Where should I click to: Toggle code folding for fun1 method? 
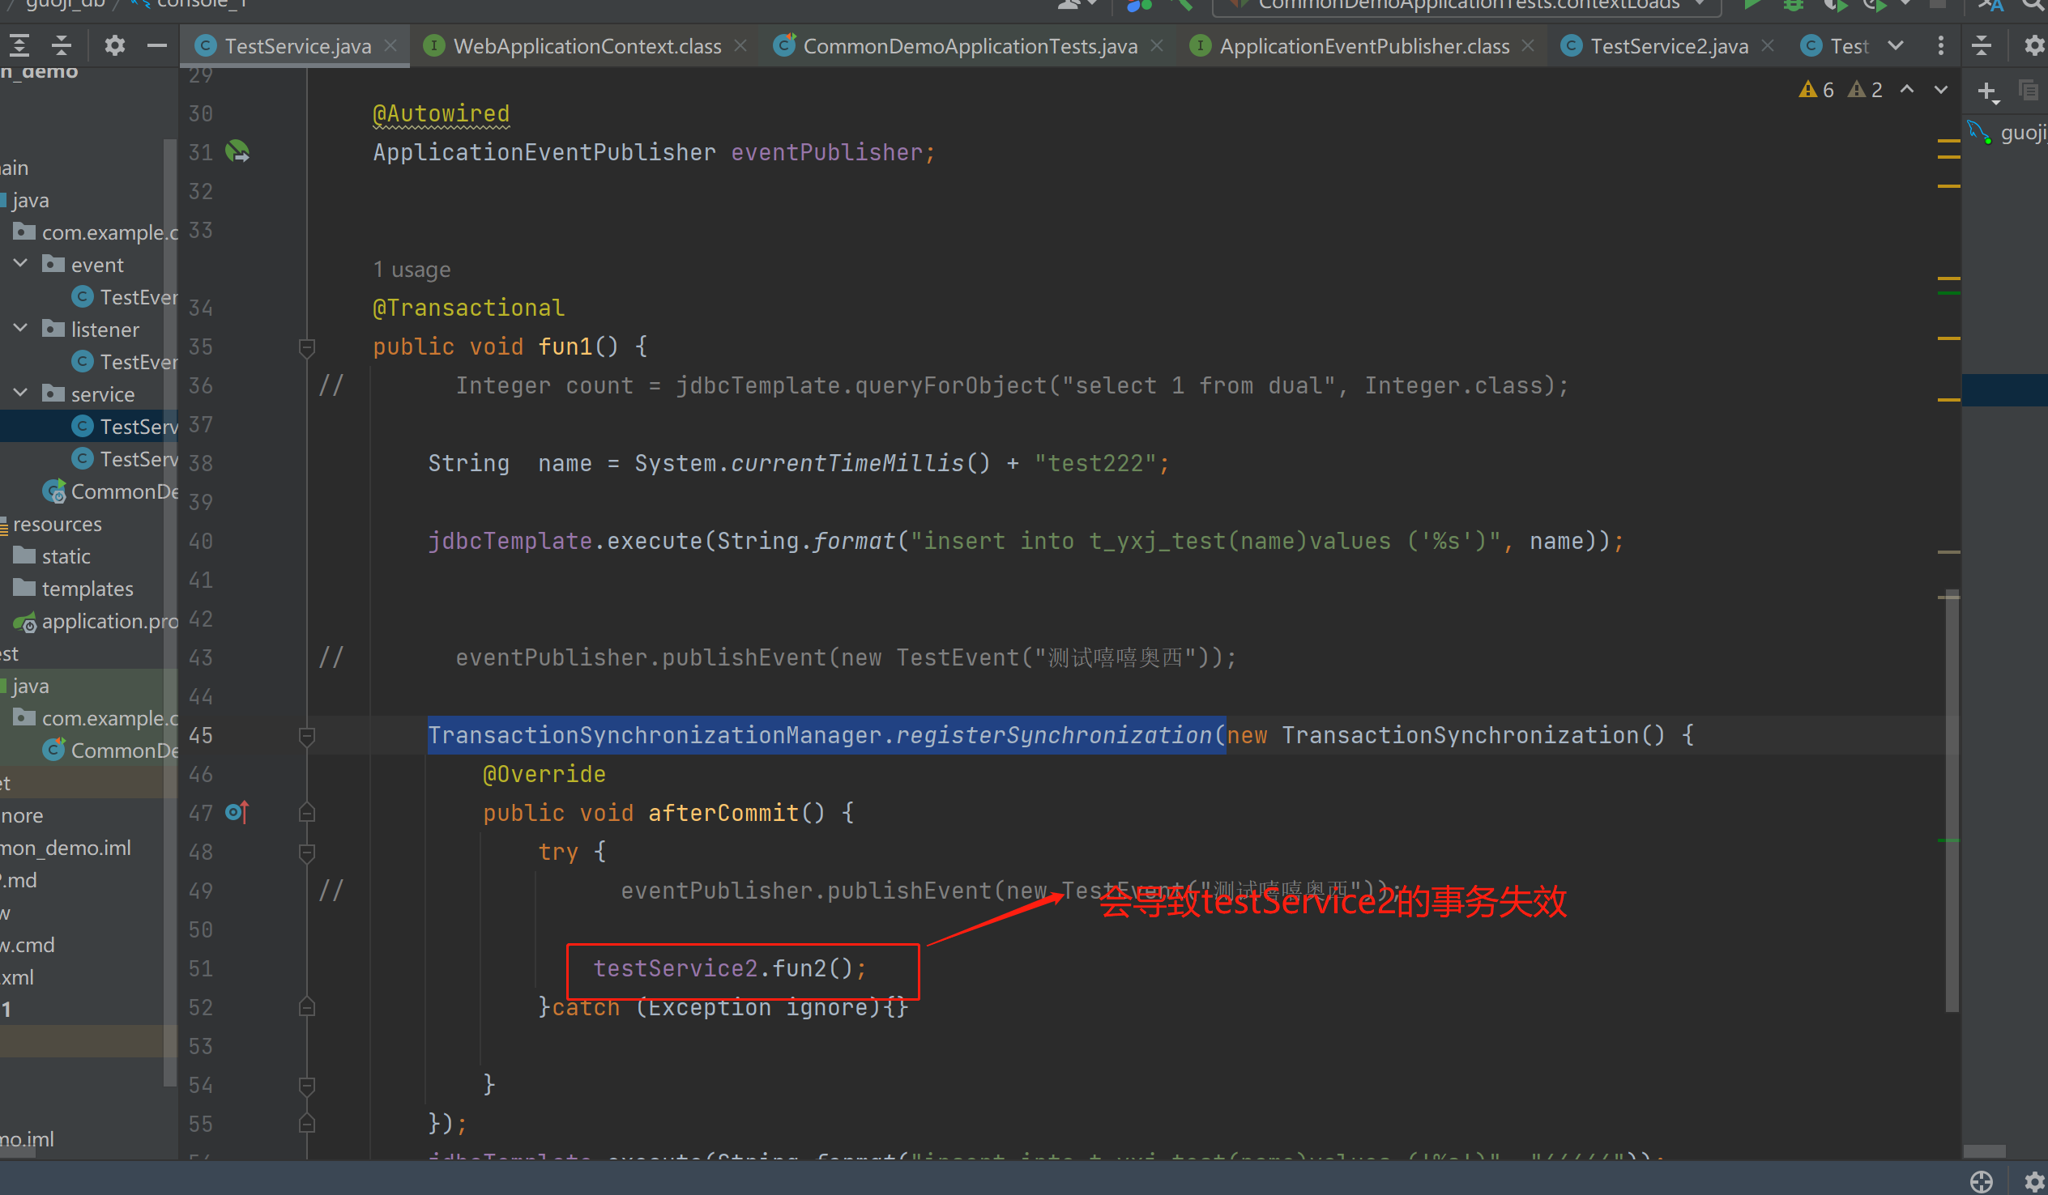[x=306, y=347]
